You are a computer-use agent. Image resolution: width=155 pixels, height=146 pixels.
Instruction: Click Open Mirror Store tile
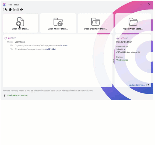[x=58, y=23]
